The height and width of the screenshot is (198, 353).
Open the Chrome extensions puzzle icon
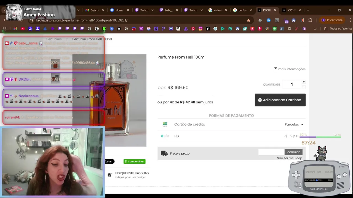coord(310,20)
